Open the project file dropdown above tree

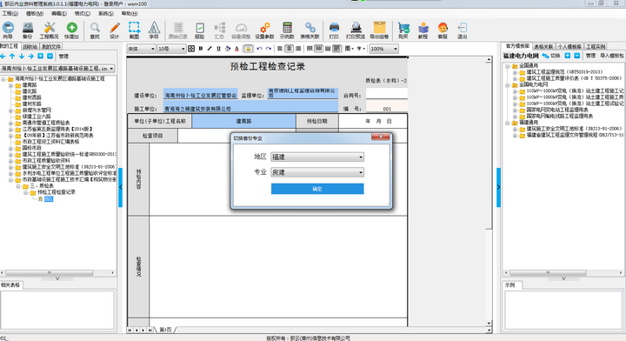pos(57,68)
